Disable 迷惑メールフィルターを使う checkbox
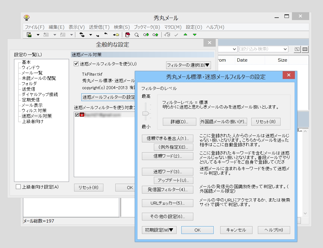Screen dimensions: 323x248 [x=76, y=63]
